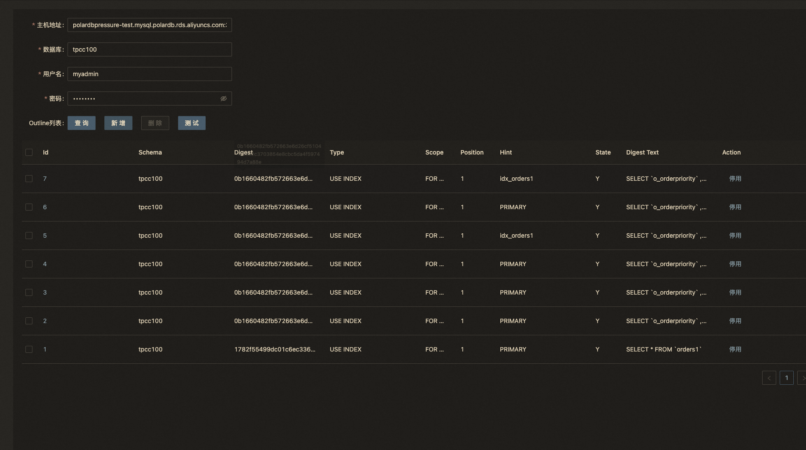Click the 数据库 database input field
The image size is (806, 450).
(150, 49)
